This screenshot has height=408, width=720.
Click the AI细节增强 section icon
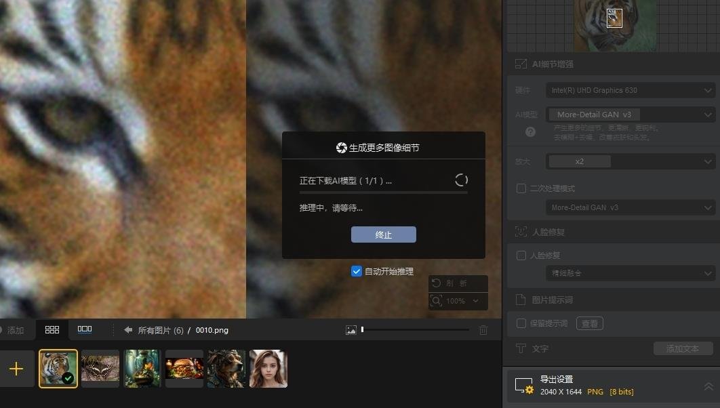tap(521, 64)
